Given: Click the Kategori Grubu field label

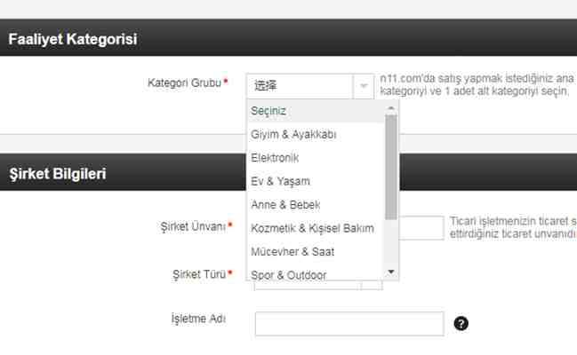Looking at the screenshot, I should tap(186, 84).
